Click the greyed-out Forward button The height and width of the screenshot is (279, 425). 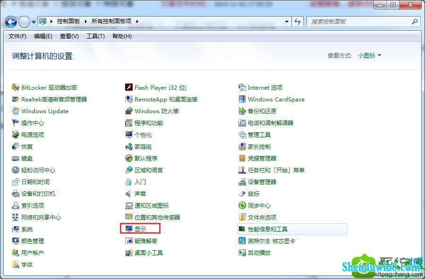pos(25,22)
